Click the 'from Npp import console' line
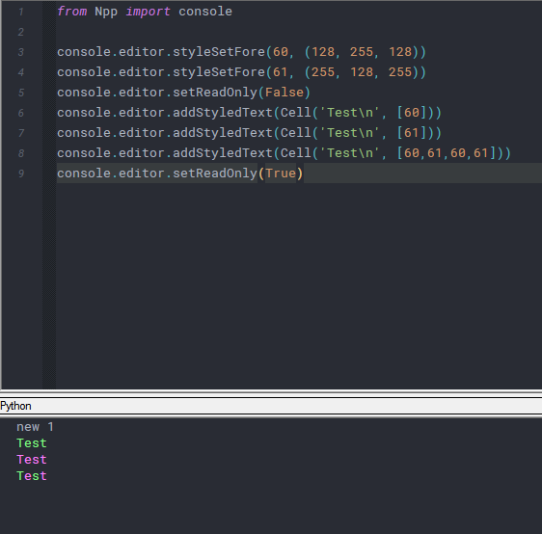This screenshot has height=534, width=542. pos(145,12)
